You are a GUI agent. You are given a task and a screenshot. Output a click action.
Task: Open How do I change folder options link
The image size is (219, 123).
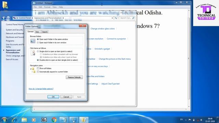(x=41, y=89)
